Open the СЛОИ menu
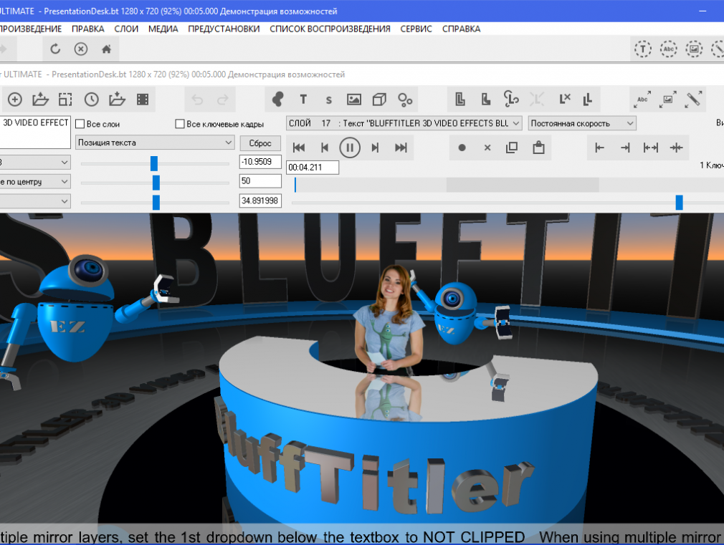Image resolution: width=724 pixels, height=545 pixels. (126, 29)
